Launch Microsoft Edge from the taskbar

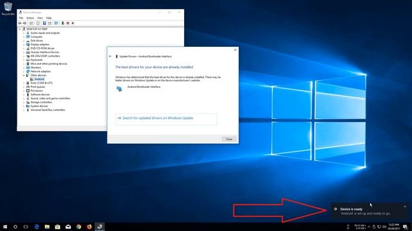37,227
